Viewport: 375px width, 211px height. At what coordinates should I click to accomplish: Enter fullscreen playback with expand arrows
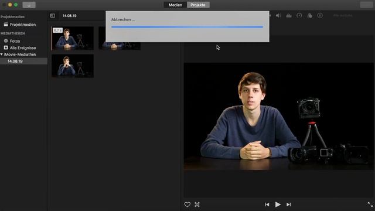tap(370, 205)
